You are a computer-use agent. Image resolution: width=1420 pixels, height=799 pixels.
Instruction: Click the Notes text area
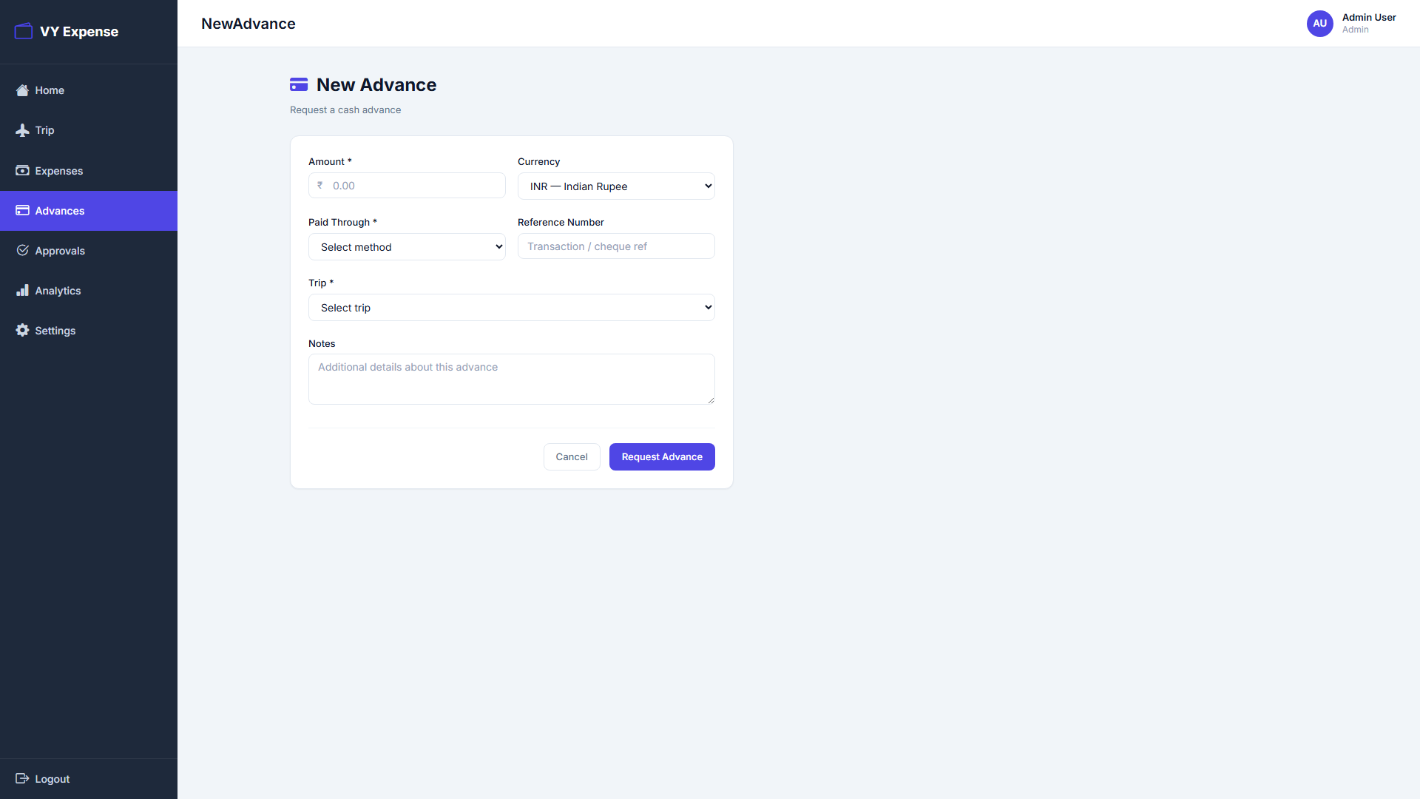[x=511, y=379]
